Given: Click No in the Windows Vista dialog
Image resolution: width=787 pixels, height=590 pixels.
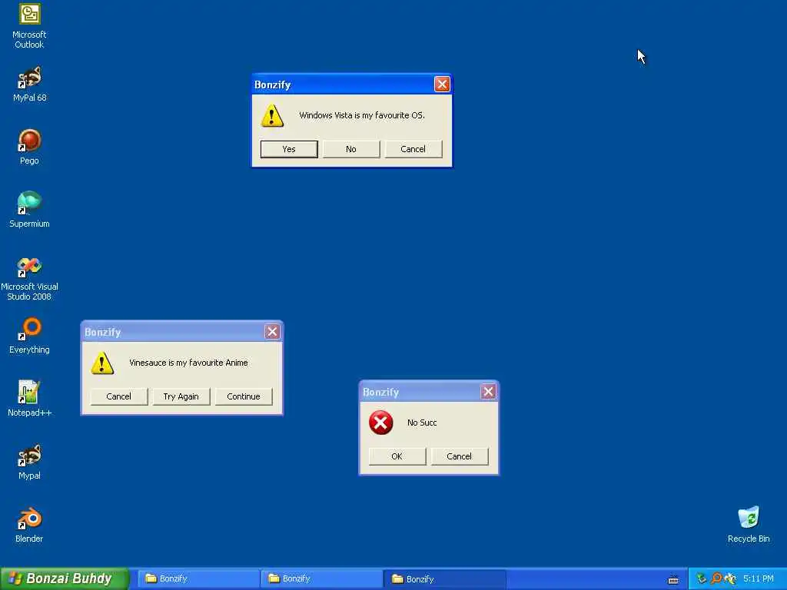Looking at the screenshot, I should pyautogui.click(x=350, y=149).
